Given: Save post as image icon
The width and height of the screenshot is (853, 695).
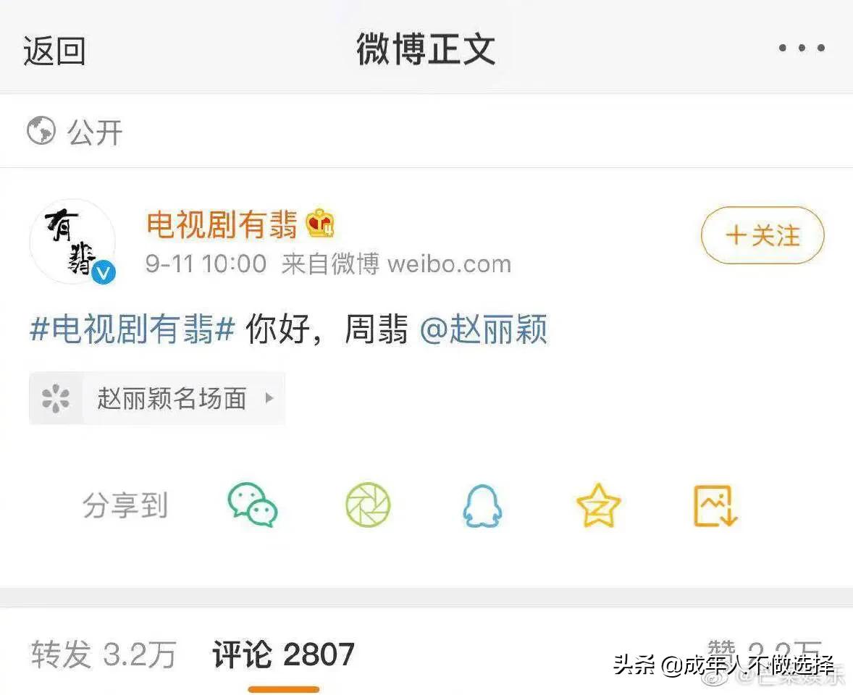Looking at the screenshot, I should (x=715, y=506).
